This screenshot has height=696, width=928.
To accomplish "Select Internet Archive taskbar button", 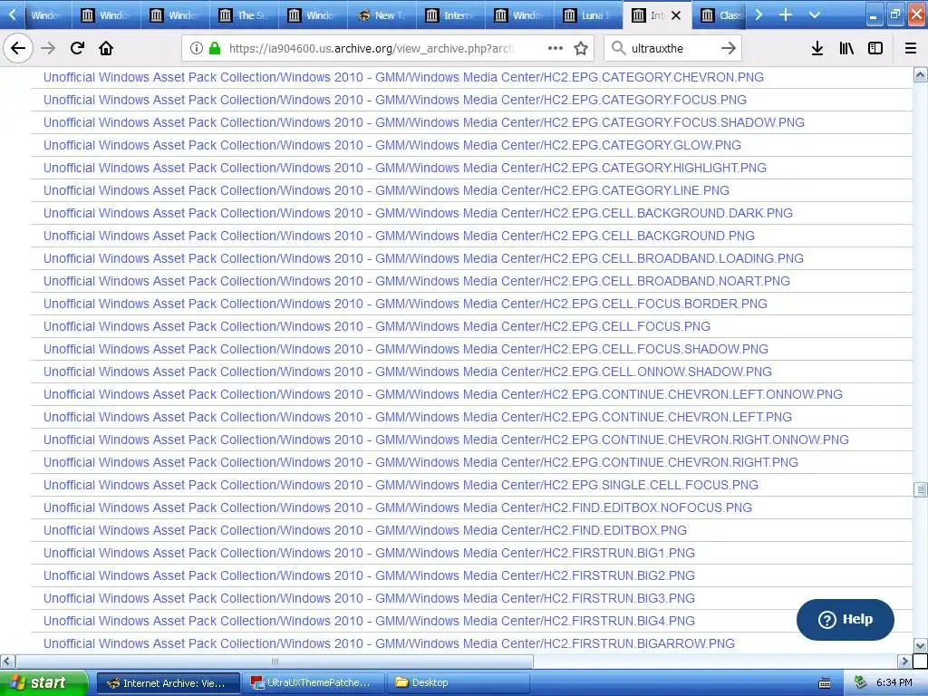I will (169, 683).
